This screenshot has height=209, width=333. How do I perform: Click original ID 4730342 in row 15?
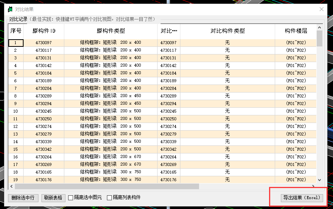pyautogui.click(x=44, y=149)
